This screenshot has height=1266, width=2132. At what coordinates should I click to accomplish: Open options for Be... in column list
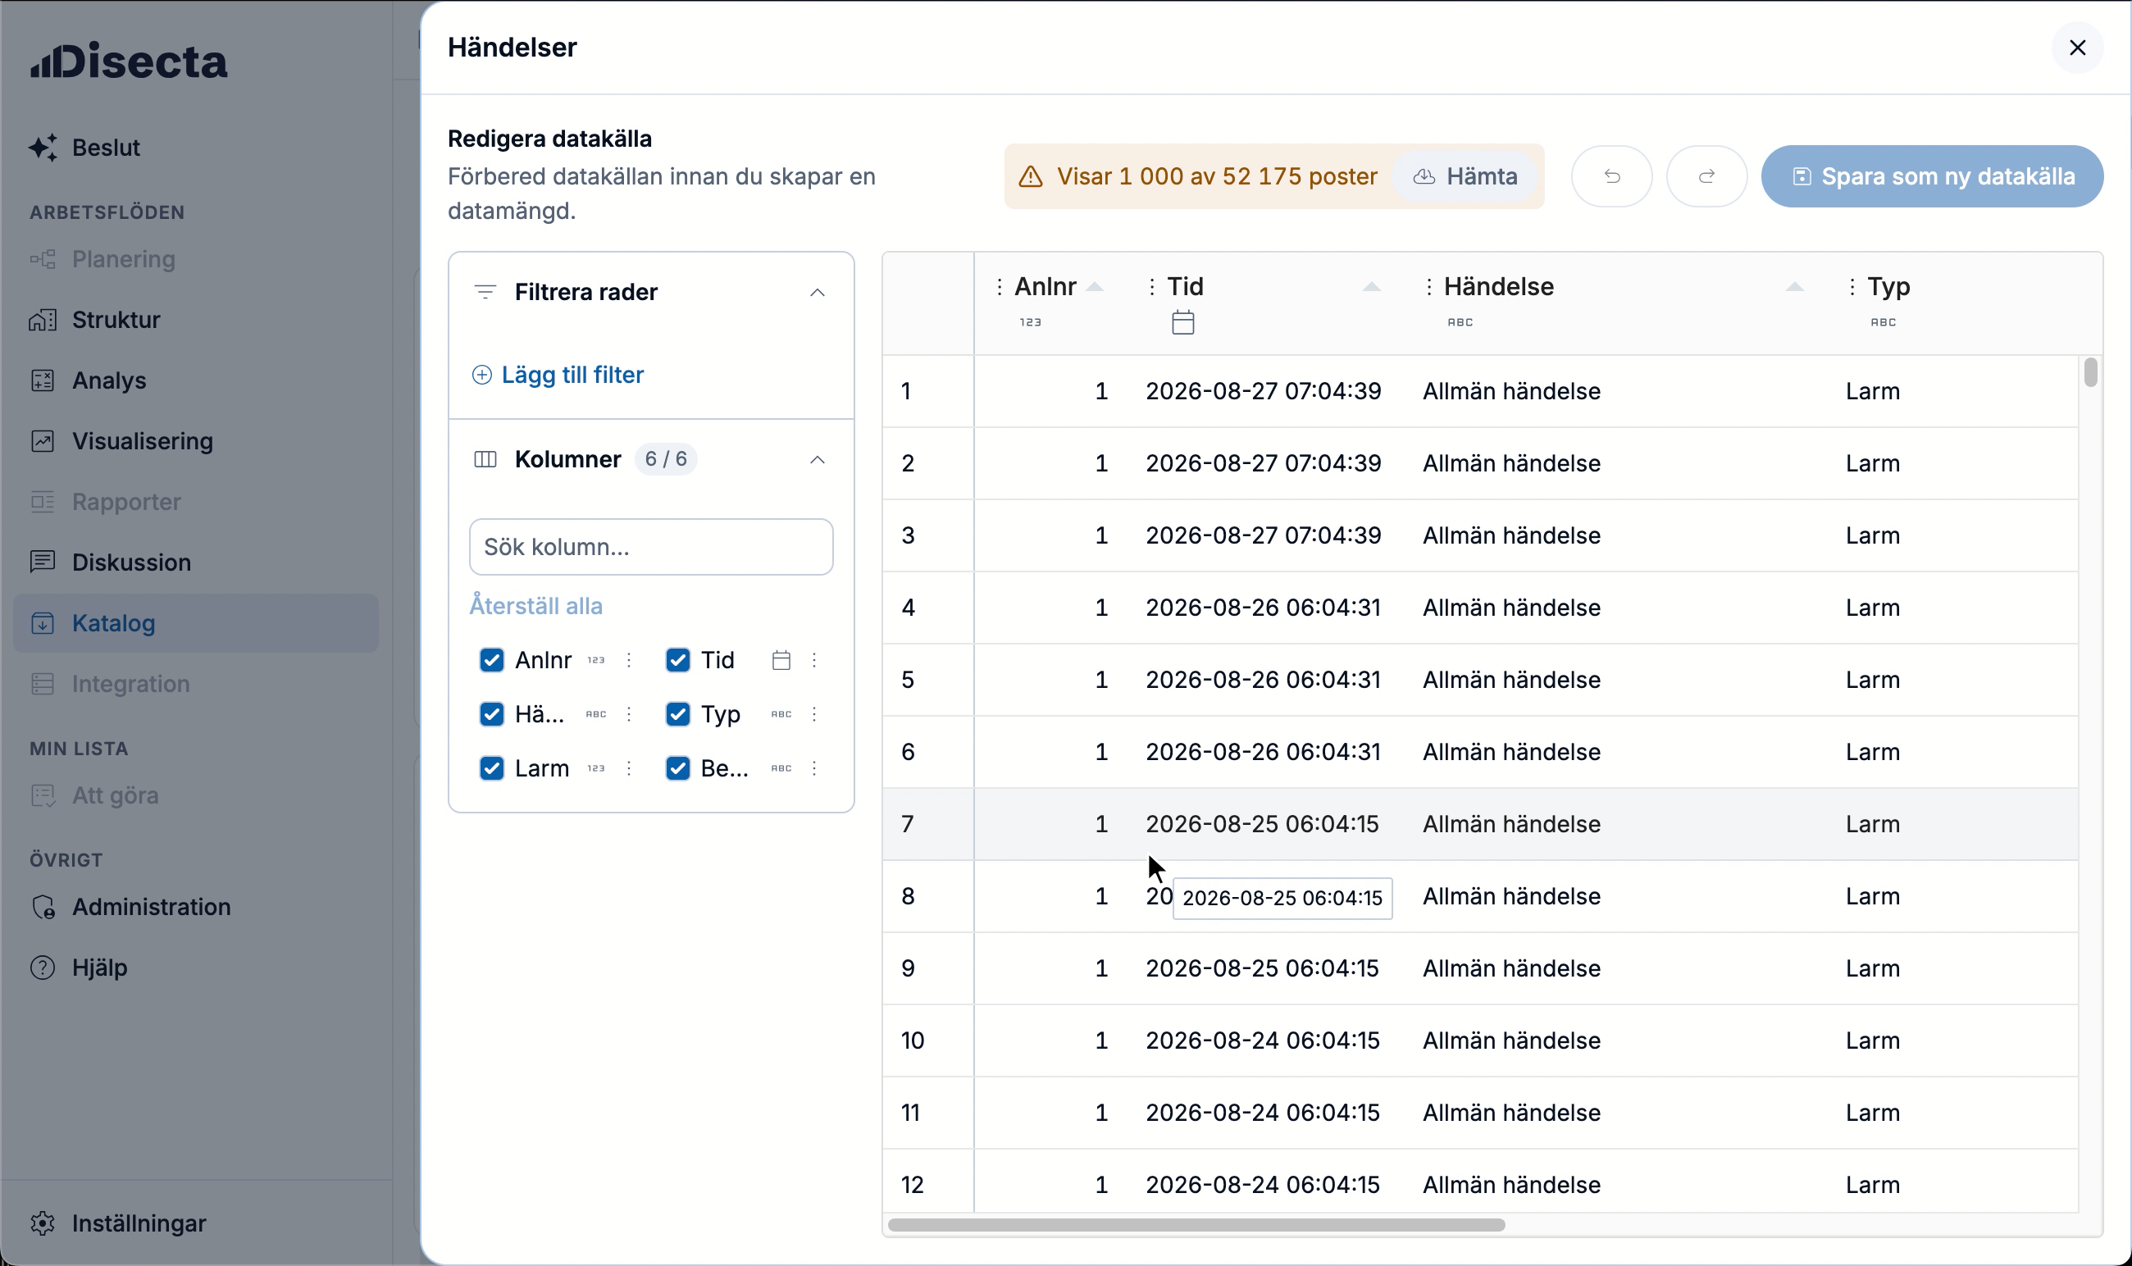tap(814, 767)
